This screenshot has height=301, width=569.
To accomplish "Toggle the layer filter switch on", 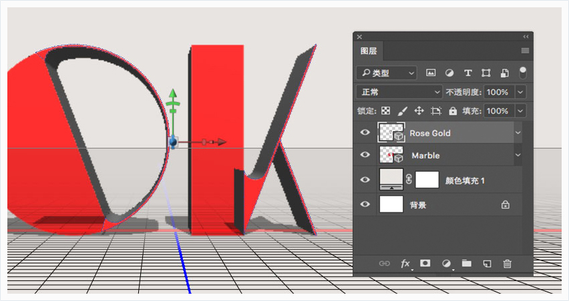I will pyautogui.click(x=522, y=73).
